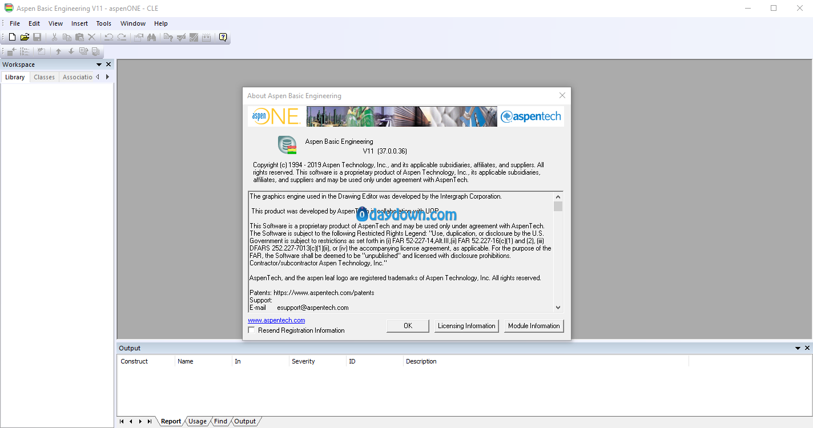The height and width of the screenshot is (428, 813).
Task: Select the Find tab in Output
Action: (220, 421)
